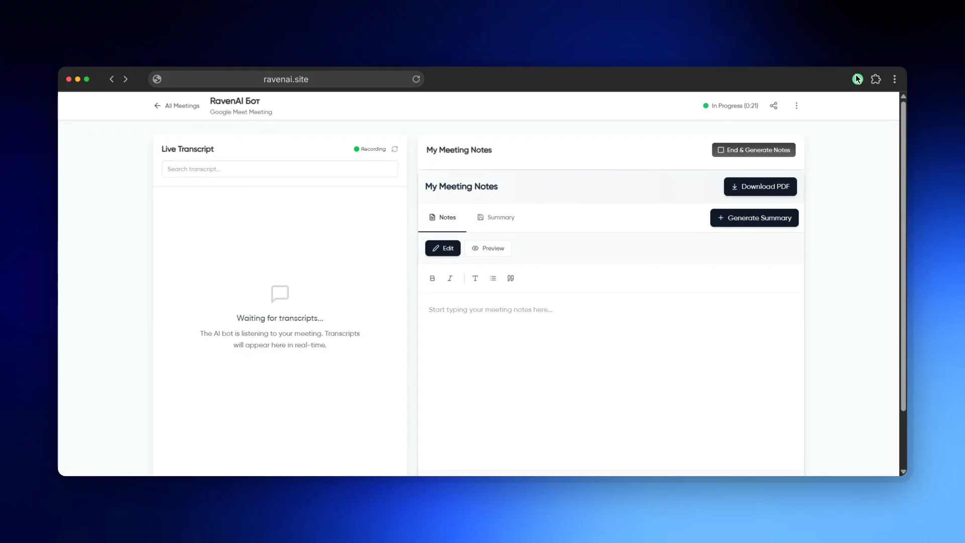Insert heading text style in editor
The image size is (965, 543).
[x=475, y=278]
